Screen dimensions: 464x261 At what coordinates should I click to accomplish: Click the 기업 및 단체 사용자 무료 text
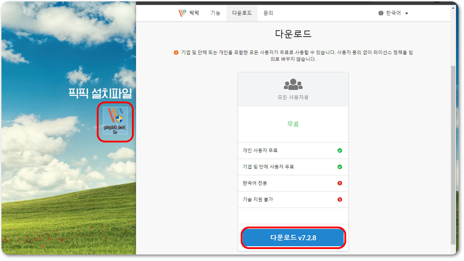[268, 167]
